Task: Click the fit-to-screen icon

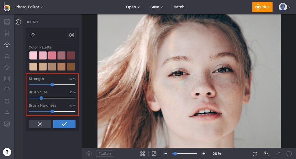Action: pyautogui.click(x=143, y=153)
